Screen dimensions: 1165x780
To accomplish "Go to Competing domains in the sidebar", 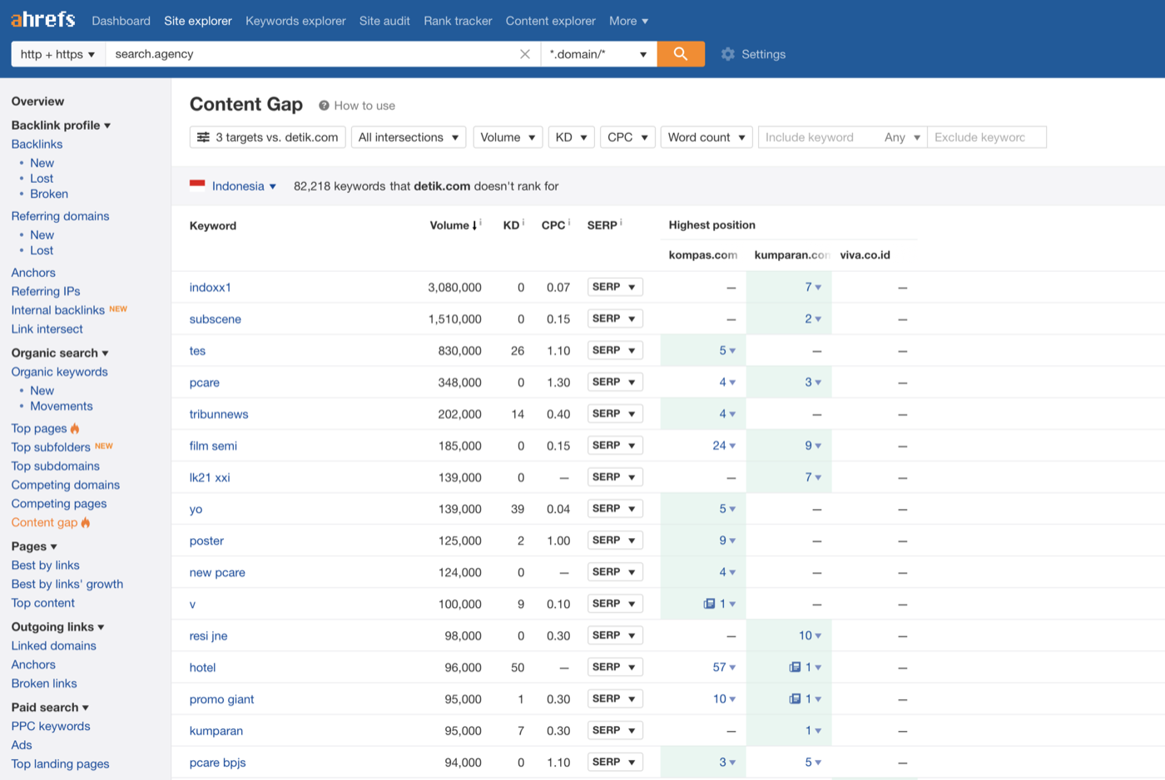I will tap(66, 485).
